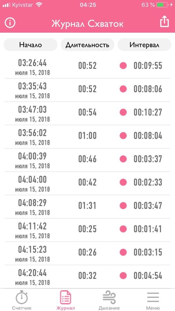Select the contraction starting at 03:47:03
Screen dimensions: 175x311
[x=87, y=113]
